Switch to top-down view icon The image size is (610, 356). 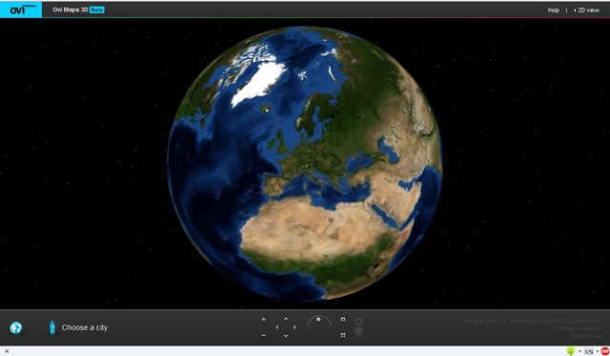pos(343,335)
